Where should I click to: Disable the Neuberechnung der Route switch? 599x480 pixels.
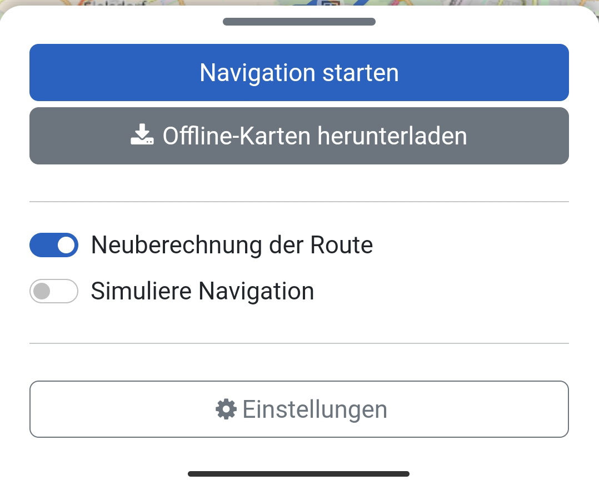click(54, 245)
